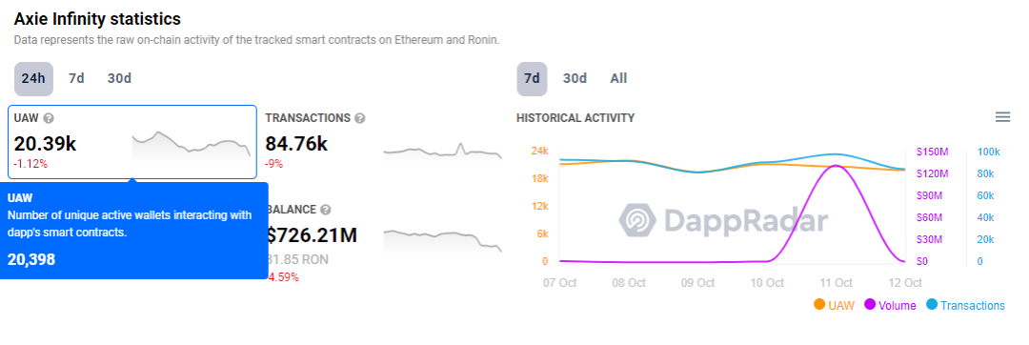This screenshot has width=1029, height=345.
Task: Toggle the purple Volume legend series
Action: (891, 305)
